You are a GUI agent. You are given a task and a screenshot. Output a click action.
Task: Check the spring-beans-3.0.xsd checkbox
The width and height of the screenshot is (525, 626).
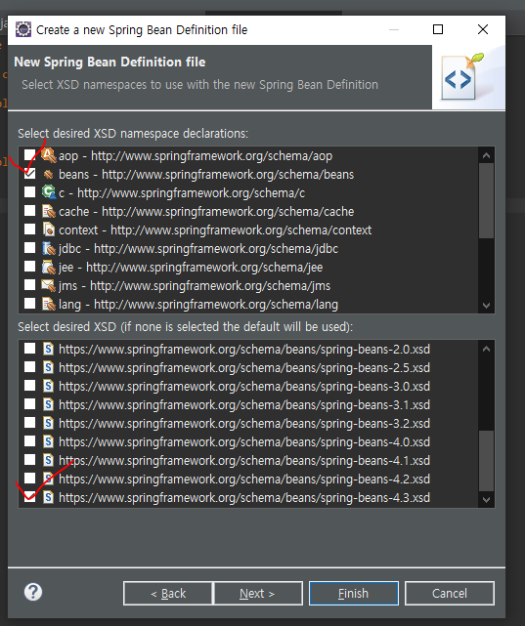pyautogui.click(x=29, y=385)
